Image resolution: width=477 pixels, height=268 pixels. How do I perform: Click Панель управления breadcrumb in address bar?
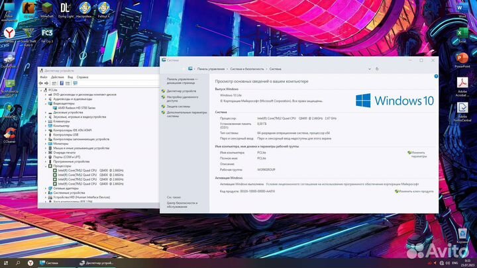coord(211,69)
